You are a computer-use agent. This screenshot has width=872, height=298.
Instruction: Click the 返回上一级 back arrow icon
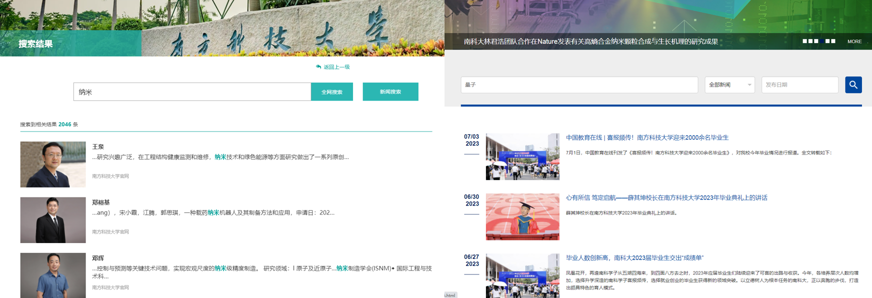point(318,66)
